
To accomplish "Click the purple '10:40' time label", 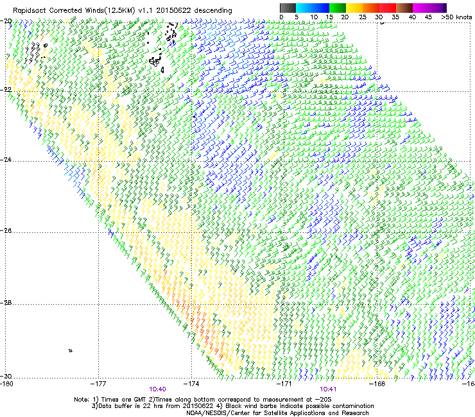I will pos(157,389).
